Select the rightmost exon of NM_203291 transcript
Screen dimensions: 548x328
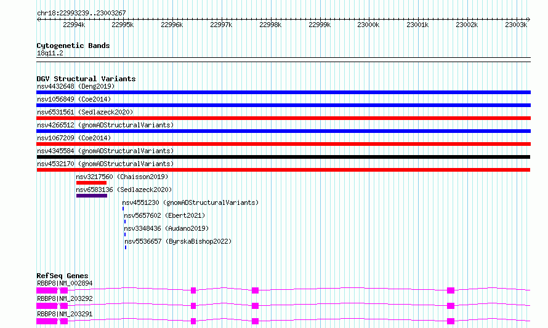(451, 321)
